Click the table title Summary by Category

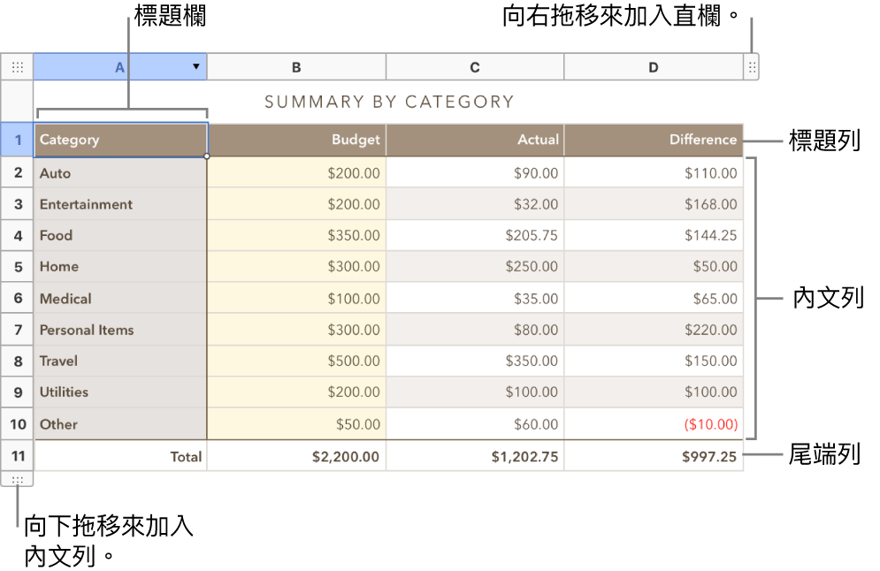[x=389, y=102]
